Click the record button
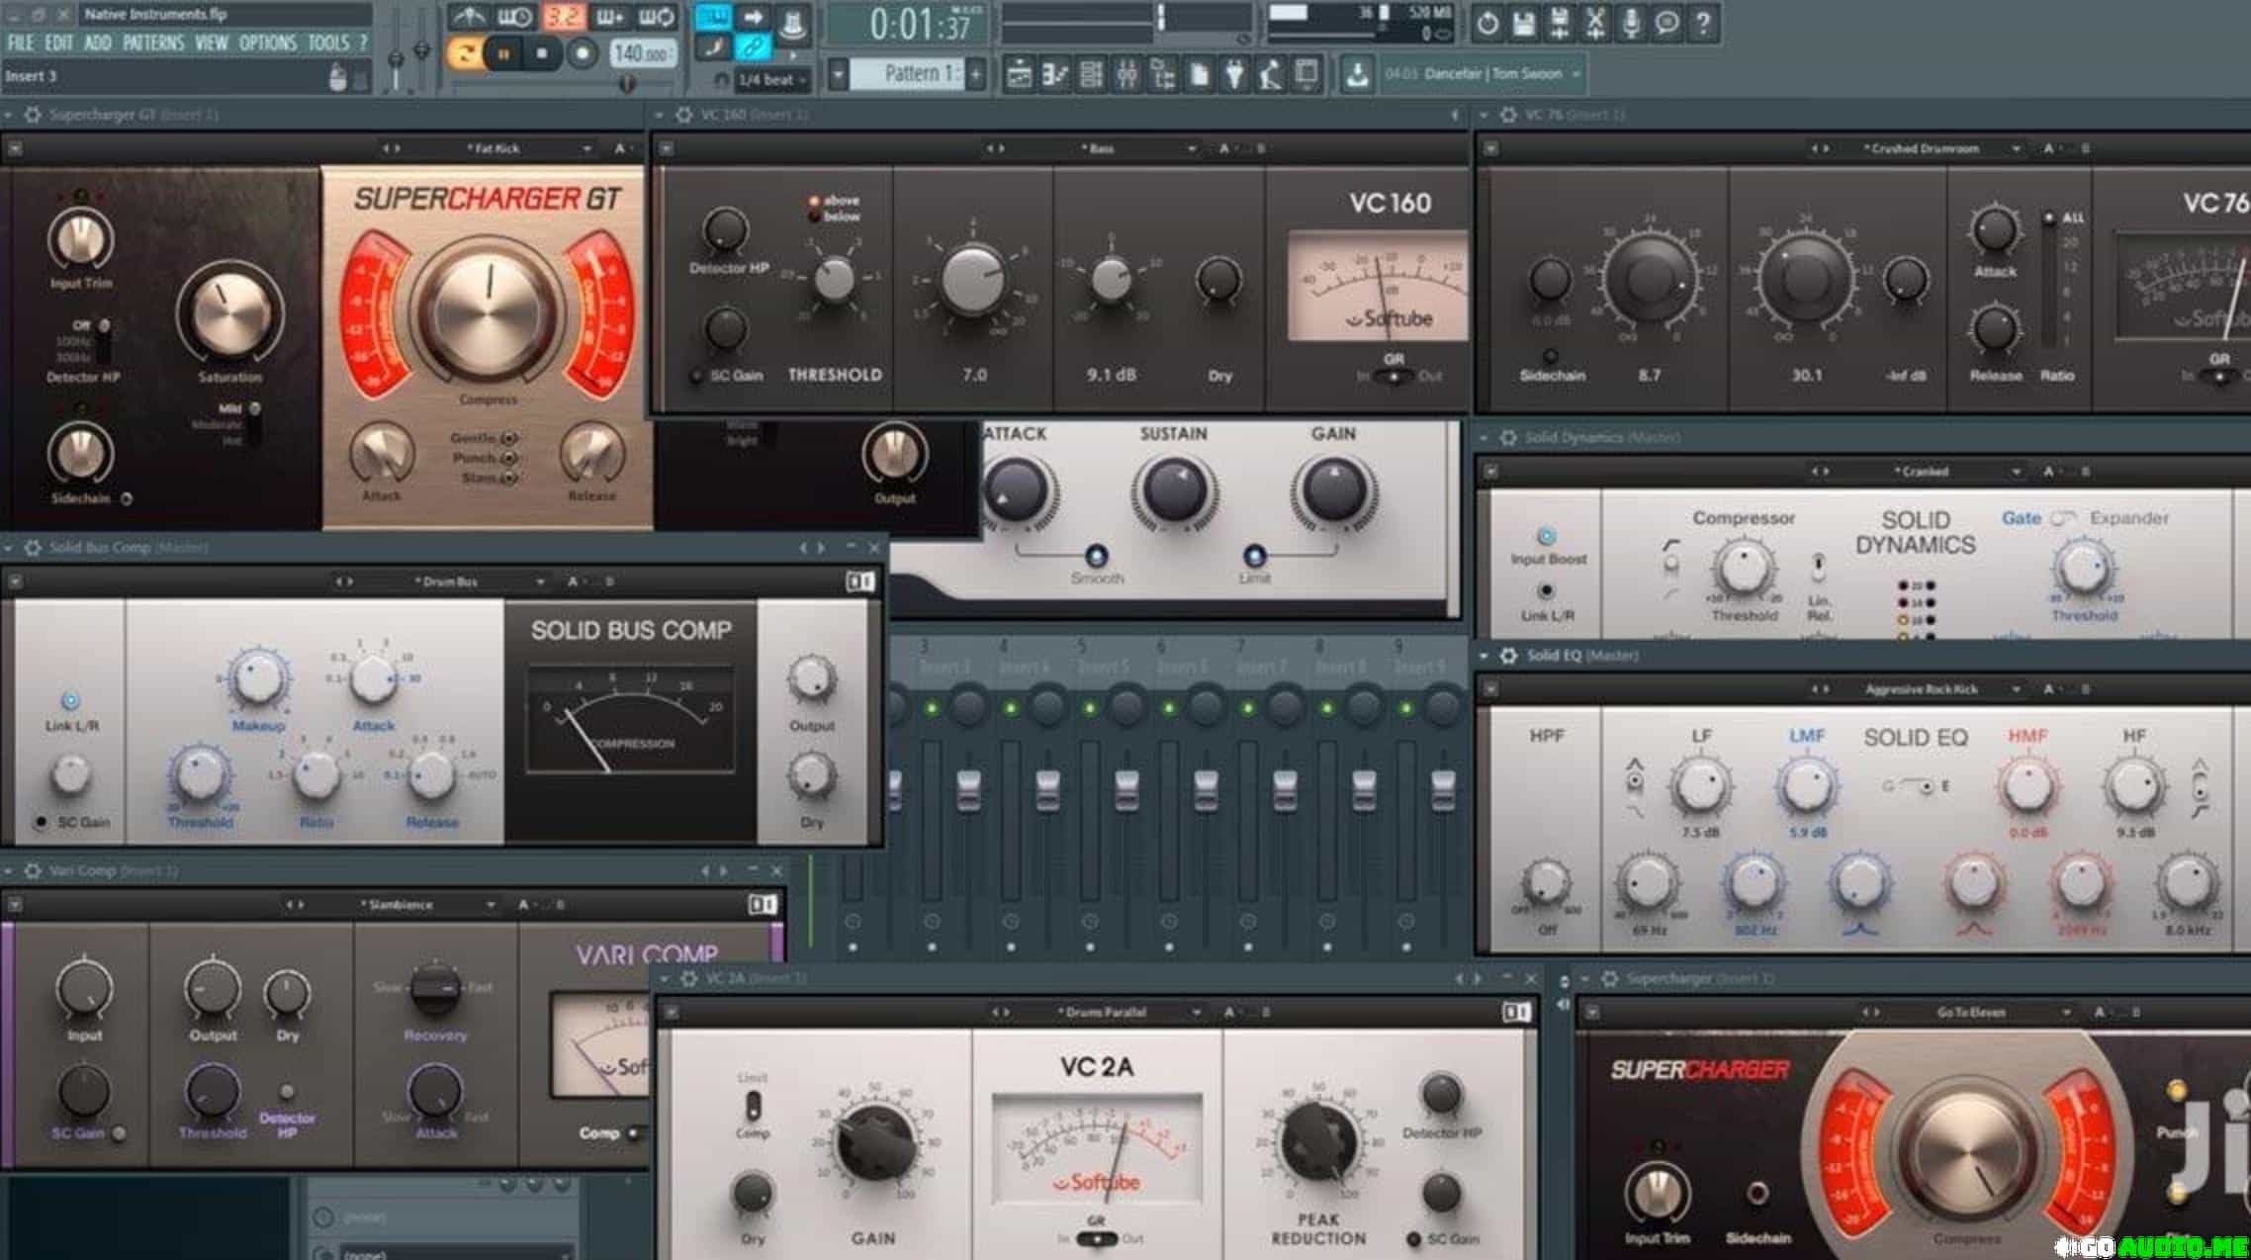The width and height of the screenshot is (2251, 1260). click(583, 54)
